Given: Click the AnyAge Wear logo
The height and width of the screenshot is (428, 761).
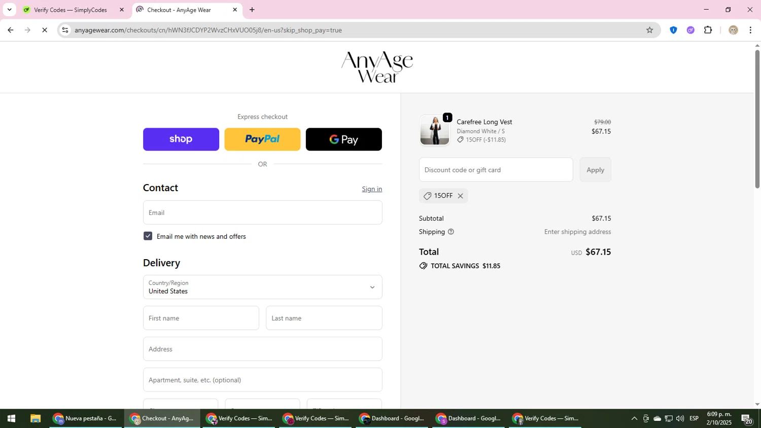Looking at the screenshot, I should pos(377,67).
